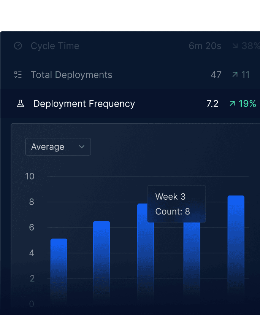Select the Deployment Frequency metric label
The height and width of the screenshot is (315, 260).
coord(84,103)
